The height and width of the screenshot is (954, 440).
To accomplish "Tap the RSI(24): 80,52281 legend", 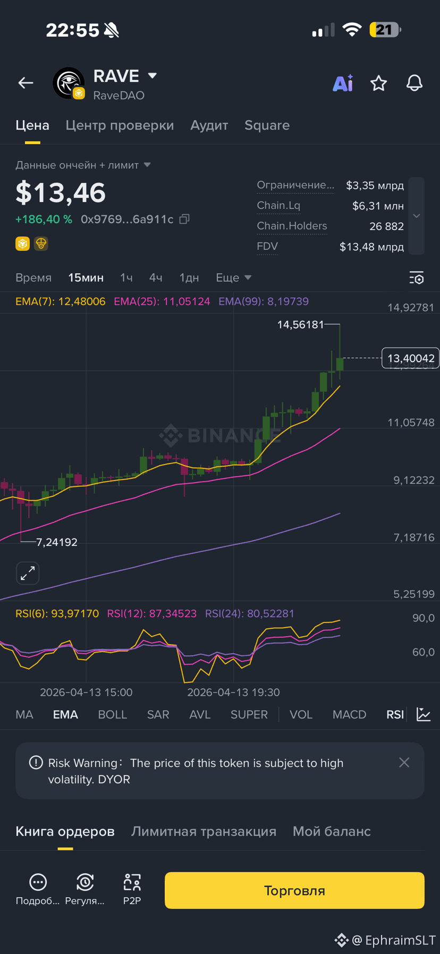I will tap(250, 613).
